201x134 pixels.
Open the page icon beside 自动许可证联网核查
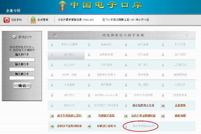tap(126, 116)
